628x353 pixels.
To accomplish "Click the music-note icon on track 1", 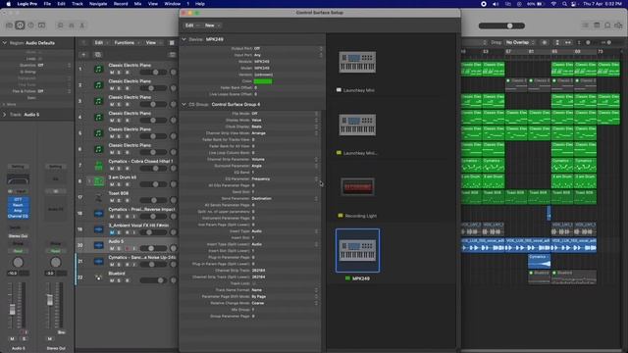I will [98, 69].
